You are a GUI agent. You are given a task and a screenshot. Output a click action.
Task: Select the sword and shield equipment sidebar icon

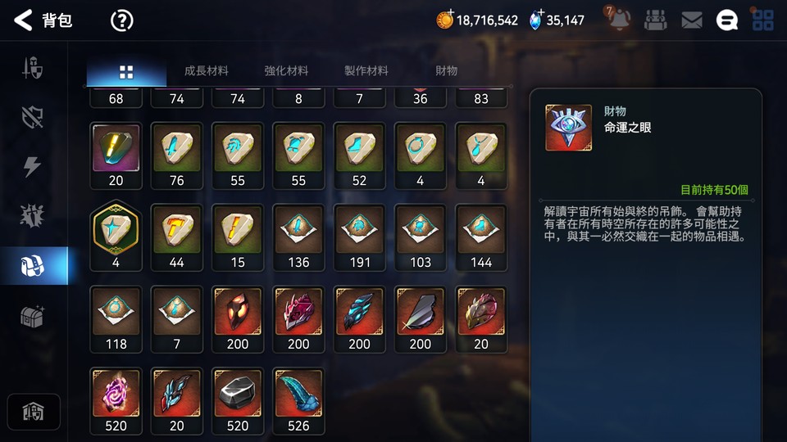[x=33, y=68]
